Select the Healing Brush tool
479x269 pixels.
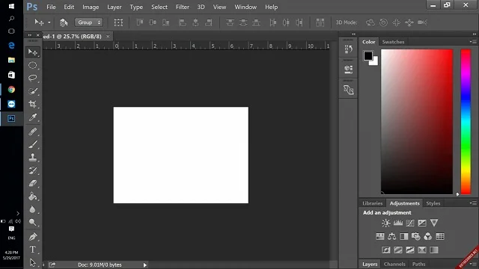33,132
